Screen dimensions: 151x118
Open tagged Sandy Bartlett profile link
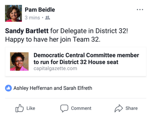27,31
